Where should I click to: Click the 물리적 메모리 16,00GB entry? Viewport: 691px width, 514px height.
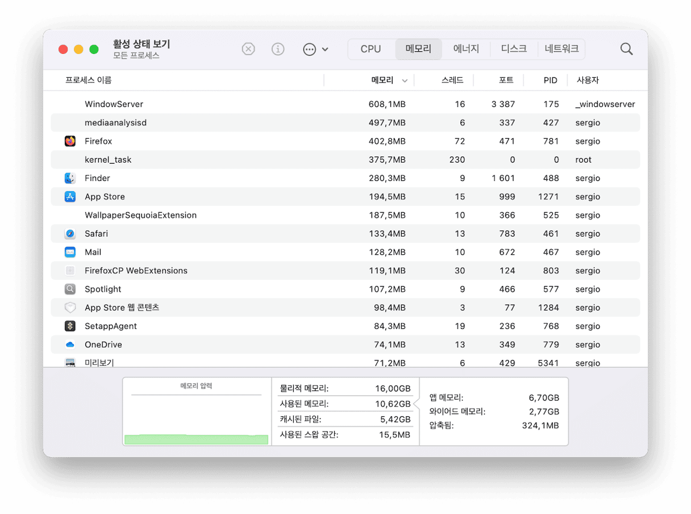click(345, 388)
